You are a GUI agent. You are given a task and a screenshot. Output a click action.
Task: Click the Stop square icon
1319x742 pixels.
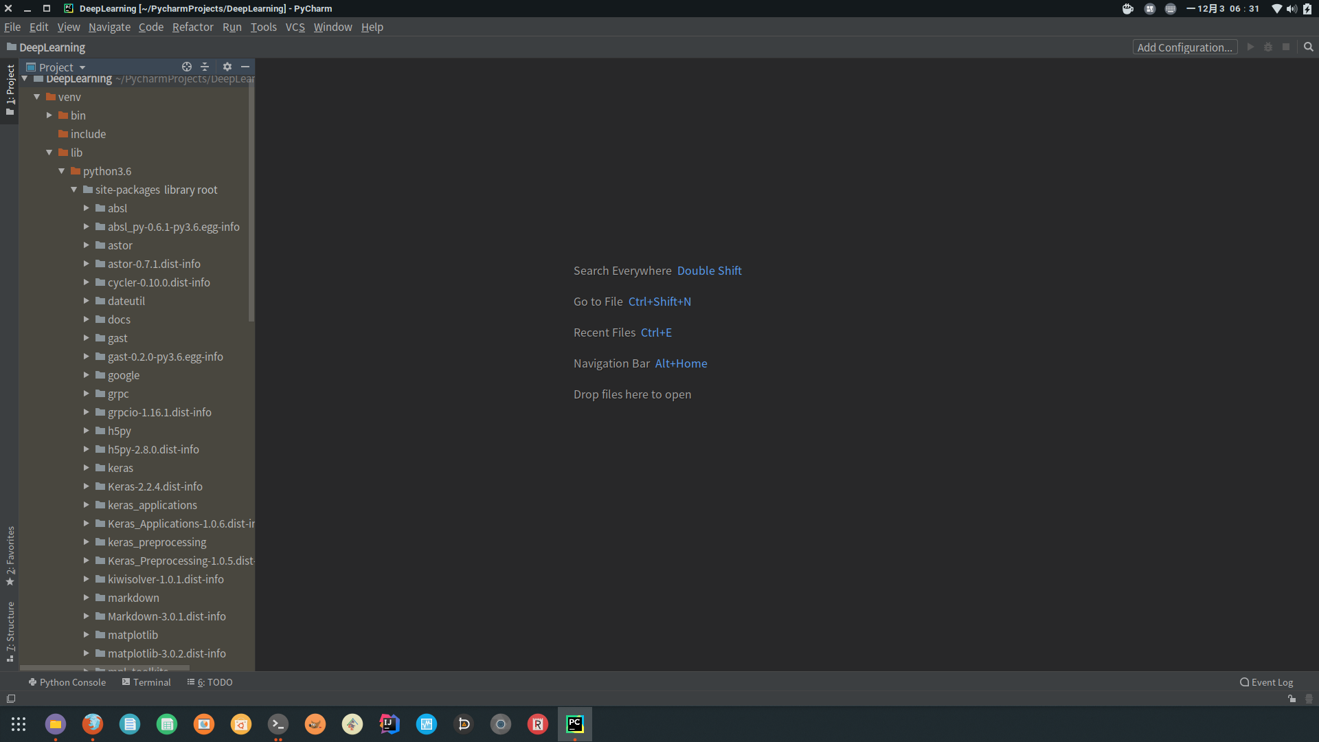coord(1286,47)
